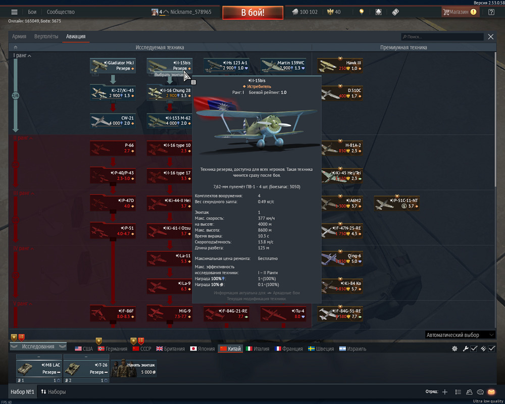Toggle the checkbox next to wrench icon

474,349
